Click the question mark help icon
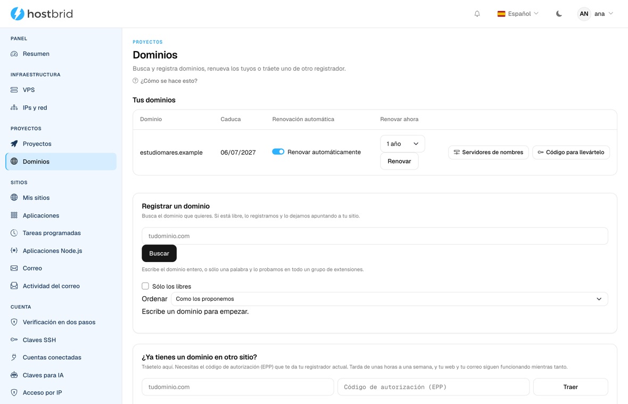 [x=135, y=81]
